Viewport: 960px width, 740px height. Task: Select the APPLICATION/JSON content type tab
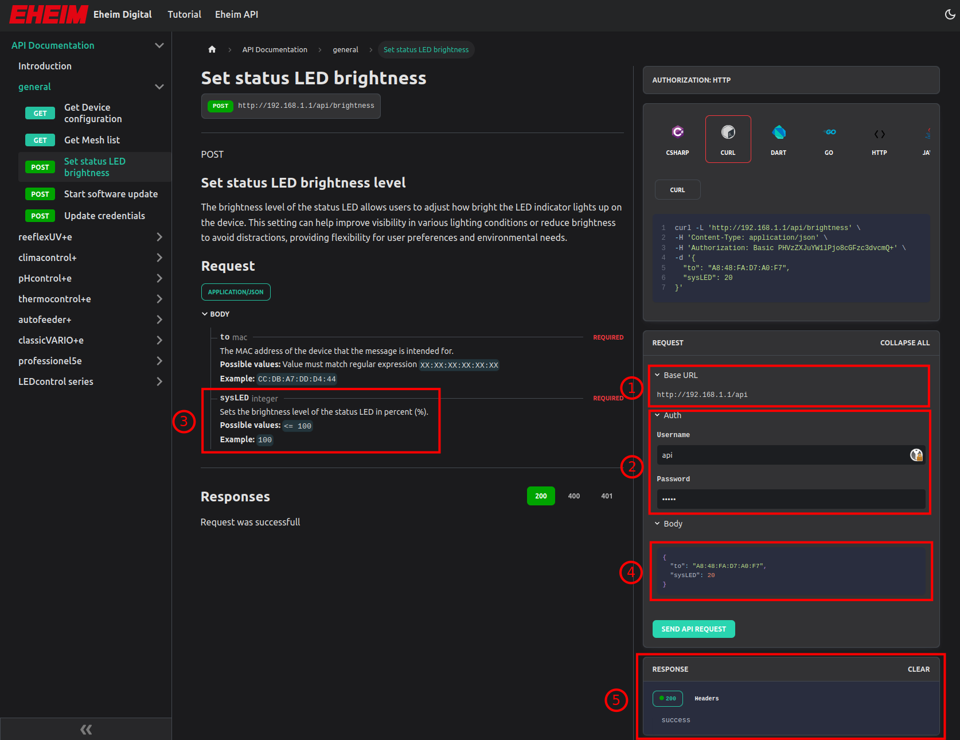pyautogui.click(x=236, y=292)
